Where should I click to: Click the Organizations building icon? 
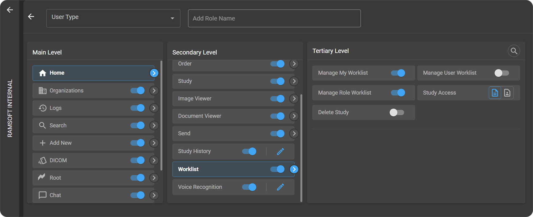pos(43,91)
